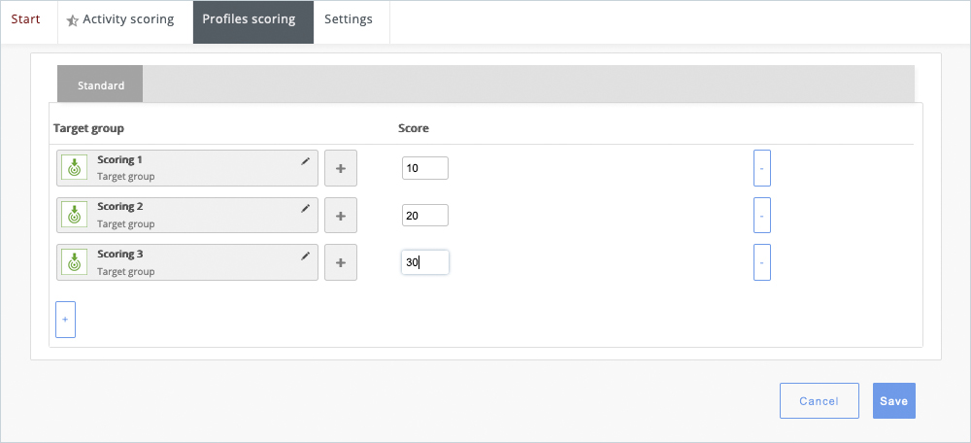971x443 pixels.
Task: Click the target group icon of Scoring 1
Action: [75, 168]
